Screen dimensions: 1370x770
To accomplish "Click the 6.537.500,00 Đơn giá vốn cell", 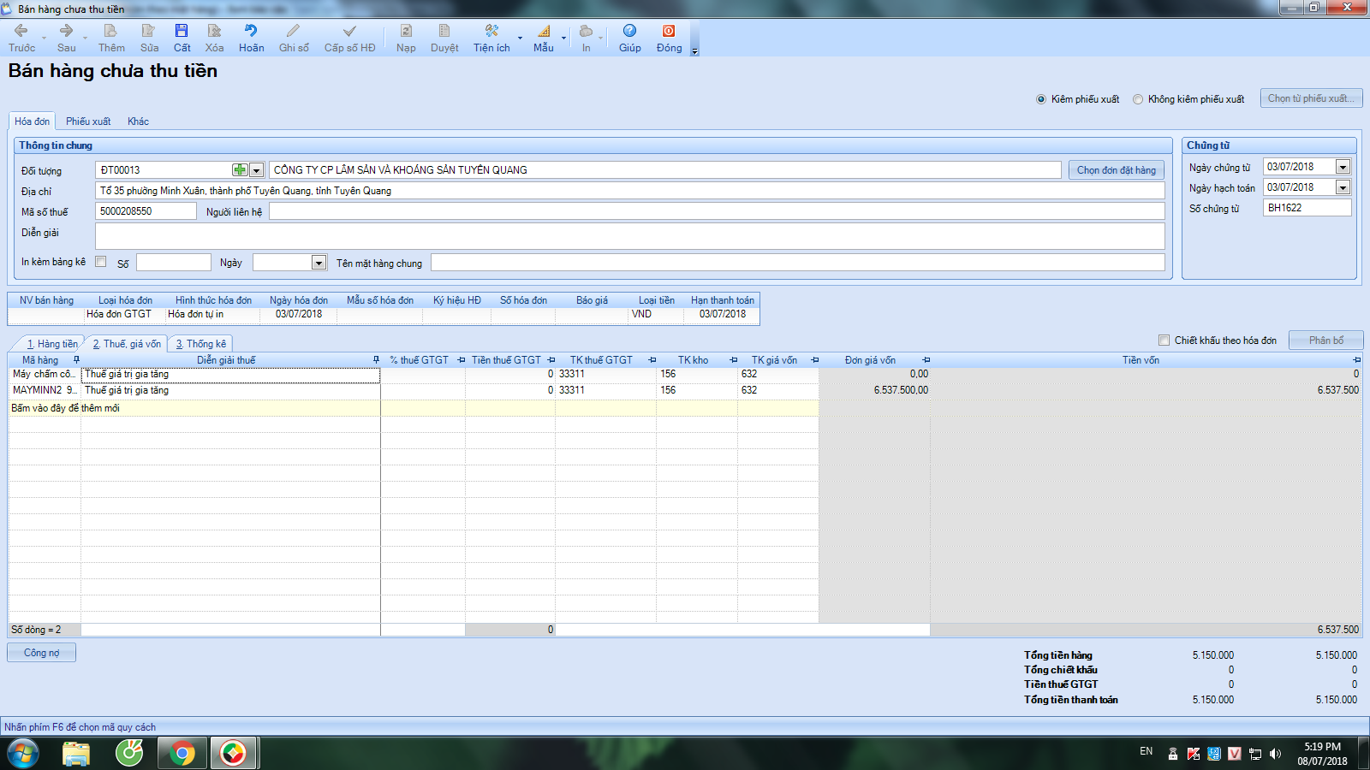I will coord(874,390).
